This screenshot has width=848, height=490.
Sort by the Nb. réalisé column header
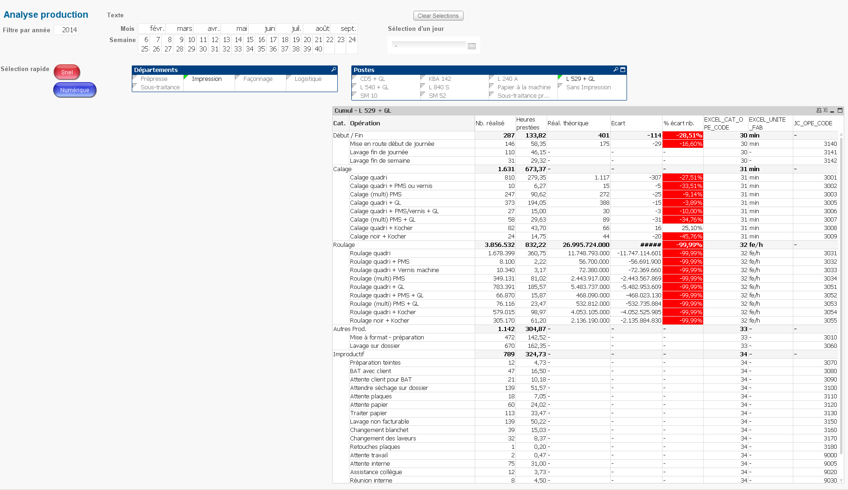point(495,123)
